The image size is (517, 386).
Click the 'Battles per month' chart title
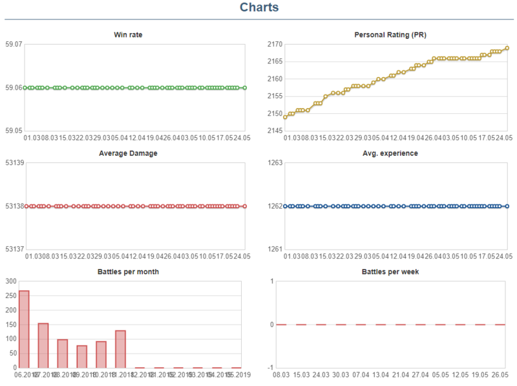pyautogui.click(x=128, y=272)
